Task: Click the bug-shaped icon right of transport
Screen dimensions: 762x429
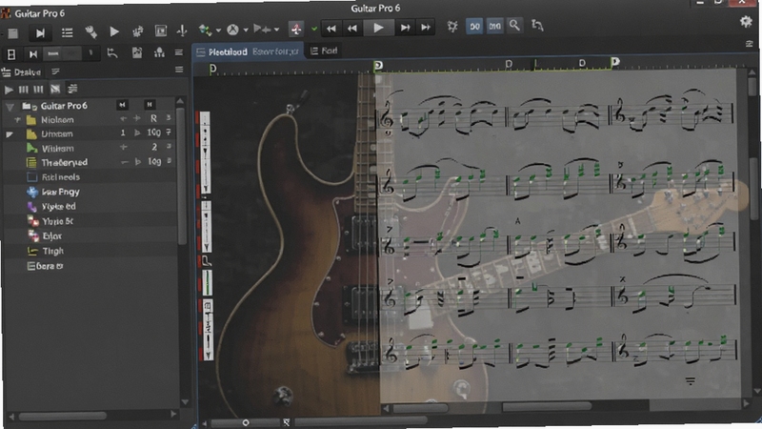Action: click(x=452, y=27)
